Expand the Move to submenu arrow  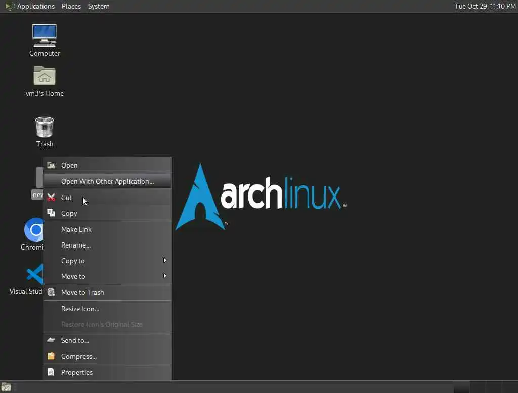pyautogui.click(x=164, y=276)
